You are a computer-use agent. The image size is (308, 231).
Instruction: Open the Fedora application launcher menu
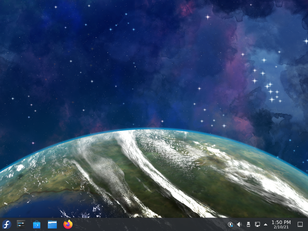coord(7,224)
